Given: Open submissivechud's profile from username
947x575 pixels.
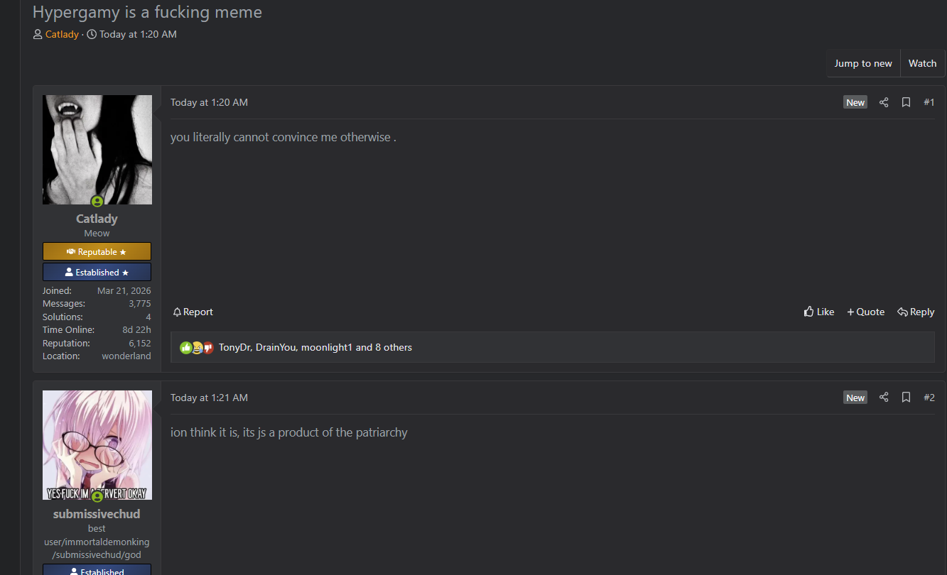Looking at the screenshot, I should coord(97,514).
